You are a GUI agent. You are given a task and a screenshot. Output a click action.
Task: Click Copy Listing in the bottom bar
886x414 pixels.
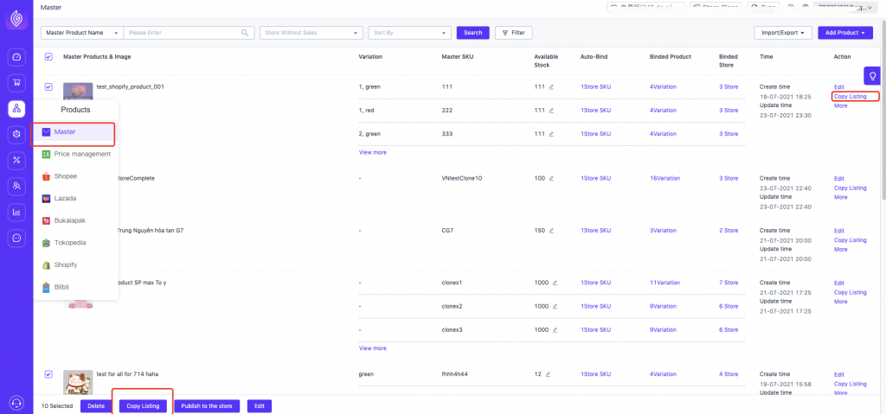click(x=143, y=406)
